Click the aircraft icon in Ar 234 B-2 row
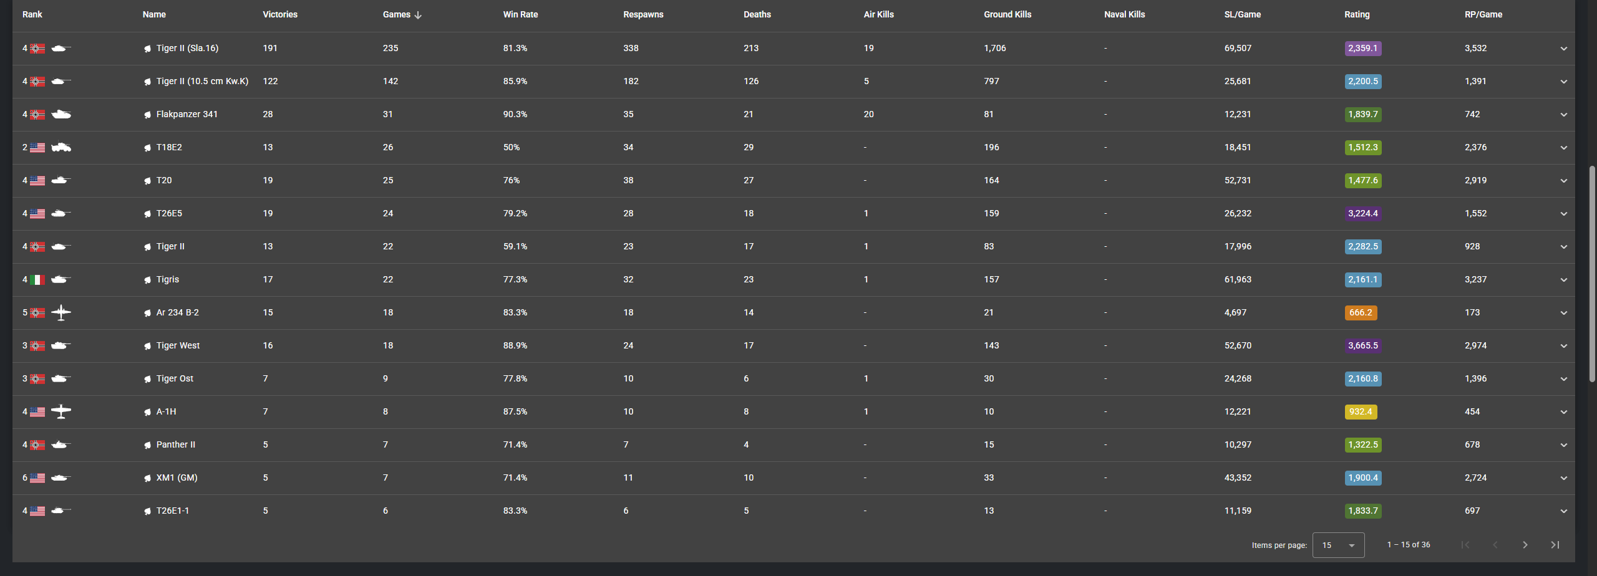The image size is (1597, 576). (61, 312)
